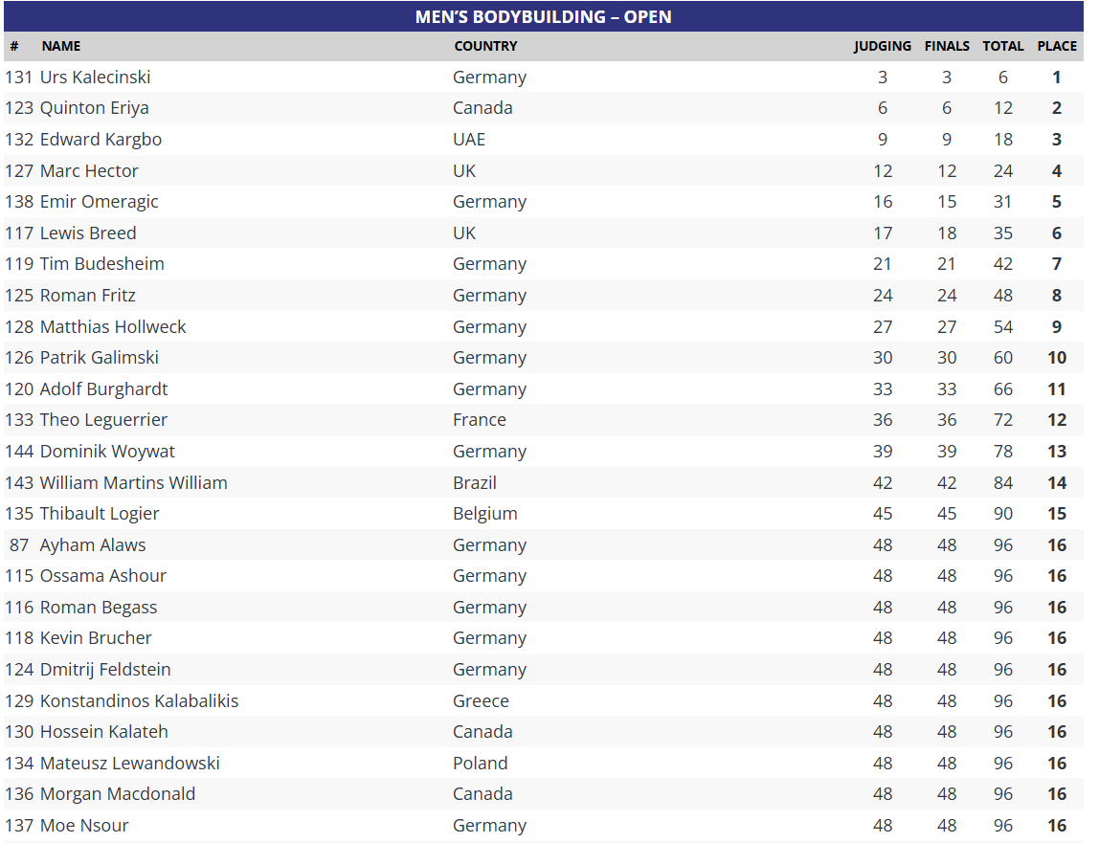Click competitor name Urs Kalecinski
Image resolution: width=1099 pixels, height=843 pixels.
click(x=95, y=78)
